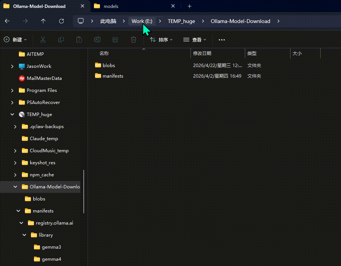Click the Share toolbar icon
The image size is (341, 266).
[115, 40]
